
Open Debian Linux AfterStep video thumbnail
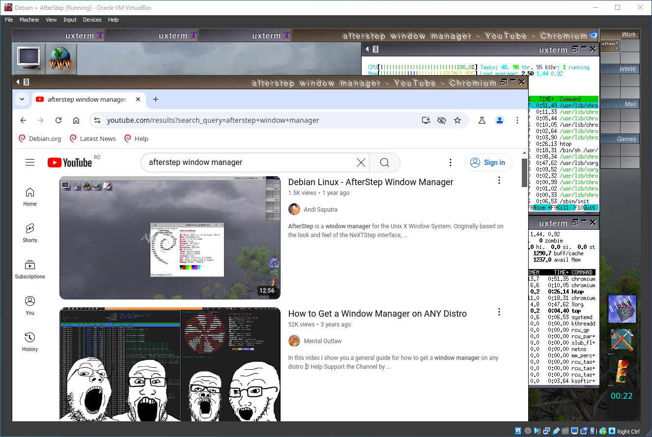tap(170, 238)
